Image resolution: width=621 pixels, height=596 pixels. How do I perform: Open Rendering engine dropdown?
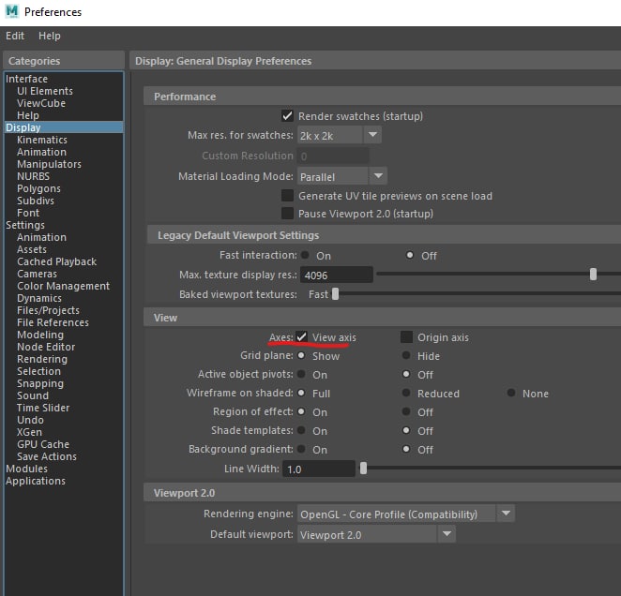click(406, 514)
